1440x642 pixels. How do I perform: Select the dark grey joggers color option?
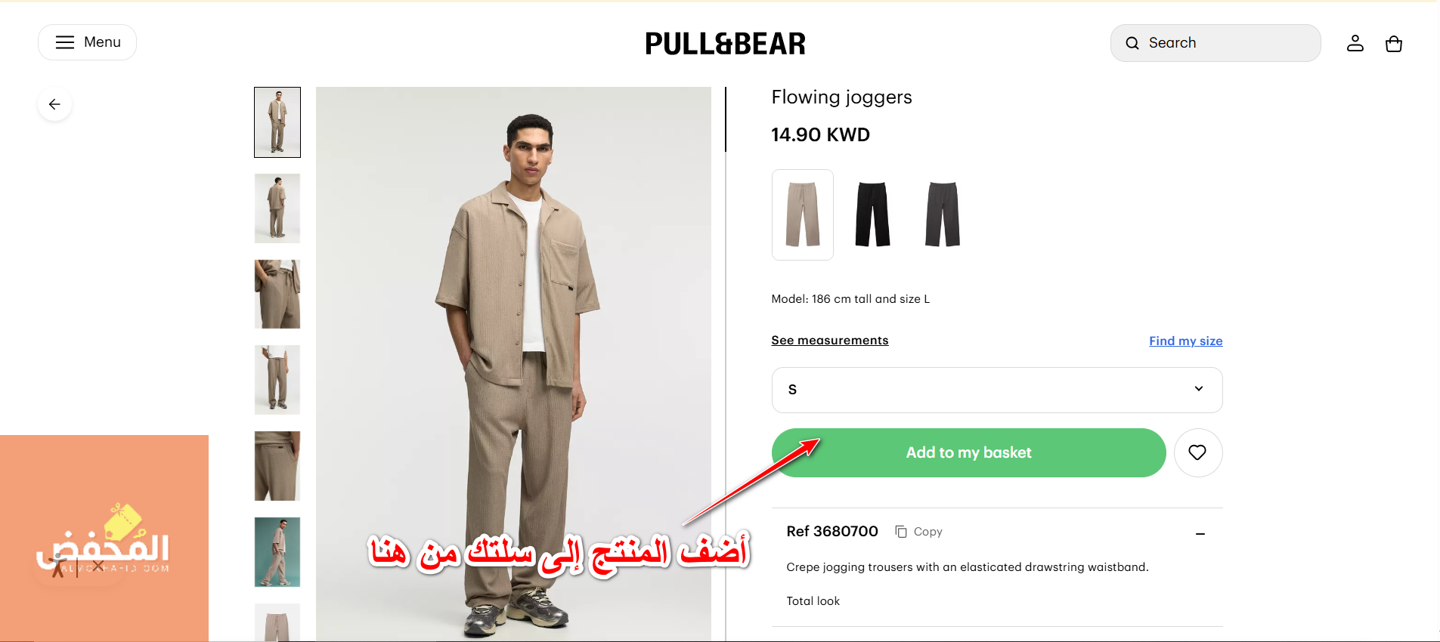tap(942, 215)
